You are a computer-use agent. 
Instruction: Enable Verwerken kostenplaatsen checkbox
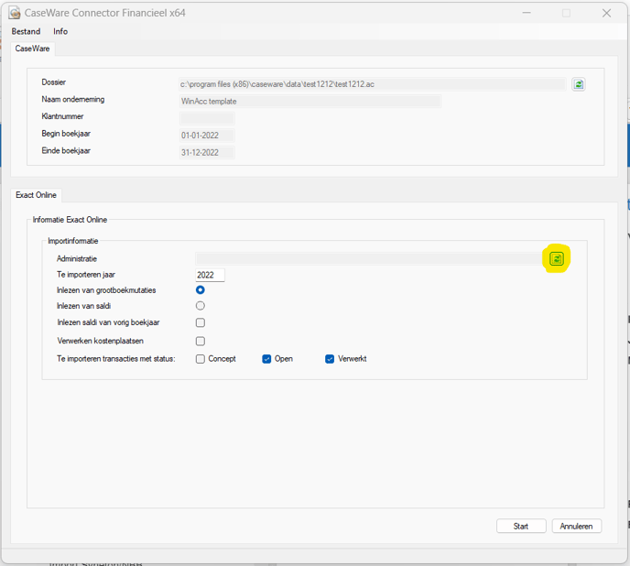point(201,342)
